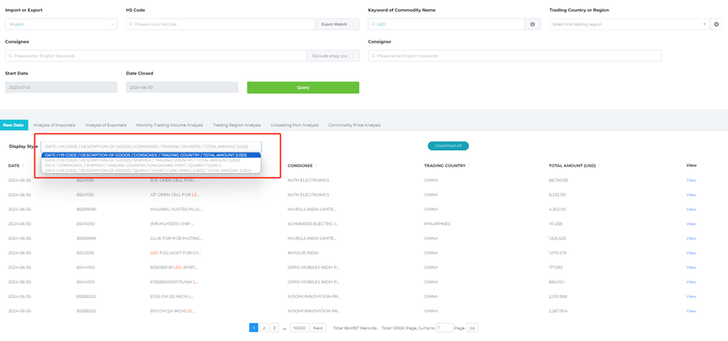Toggle the Exact Match checkbox
728x341 pixels.
(352, 24)
